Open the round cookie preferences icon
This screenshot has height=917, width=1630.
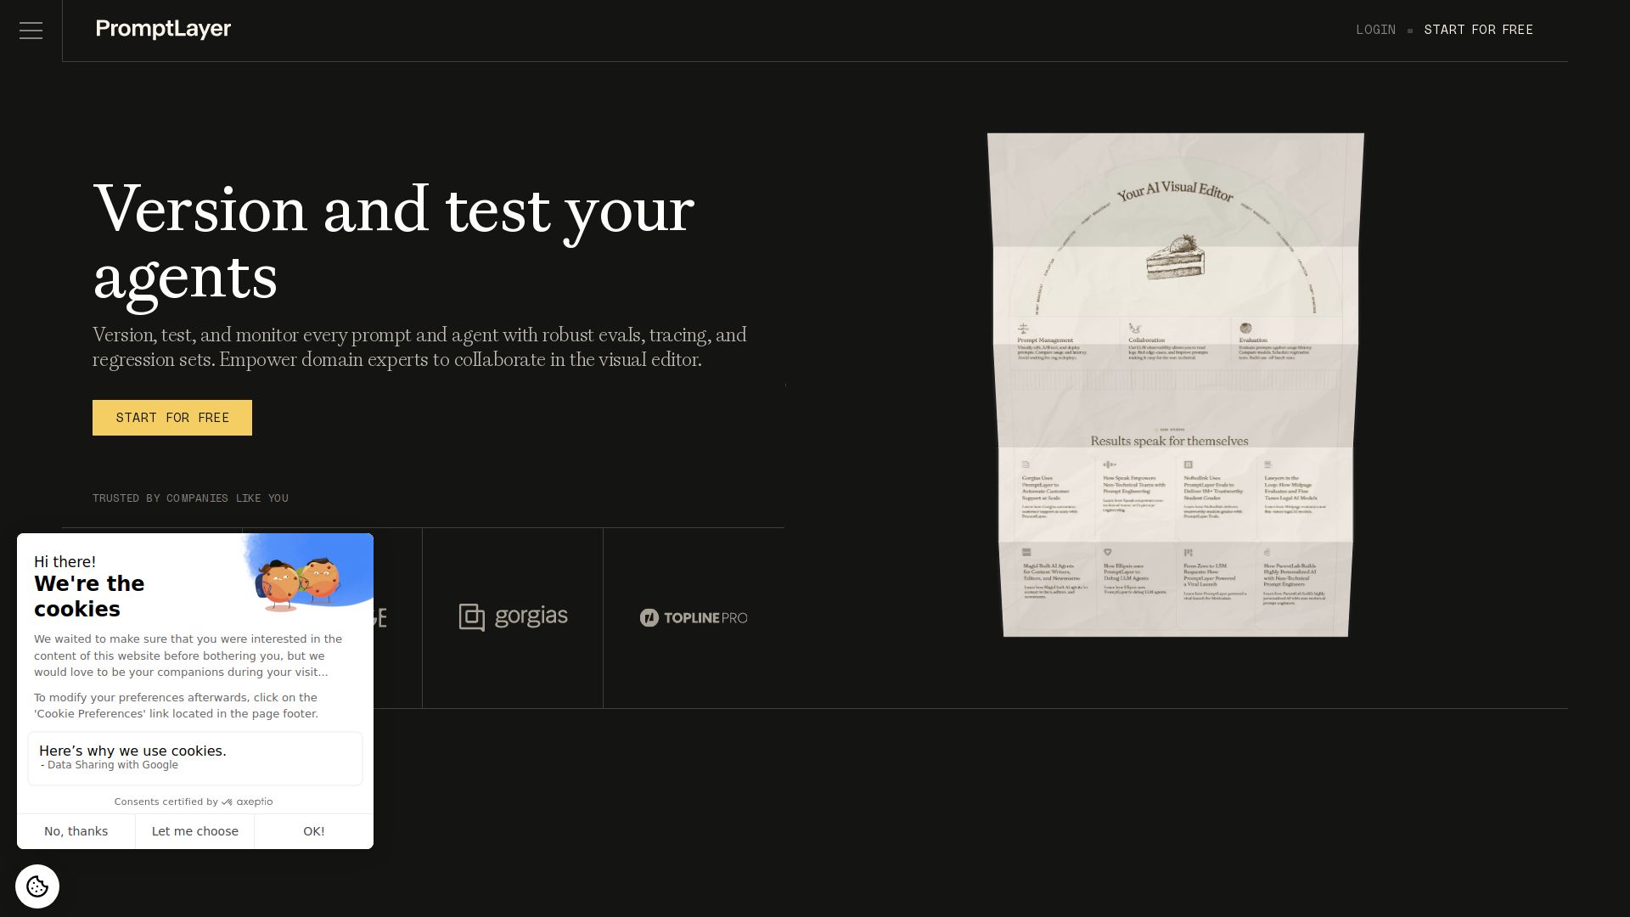pyautogui.click(x=37, y=886)
